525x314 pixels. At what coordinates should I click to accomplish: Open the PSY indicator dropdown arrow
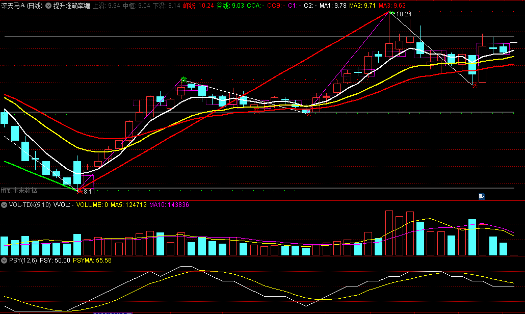pyautogui.click(x=4, y=260)
